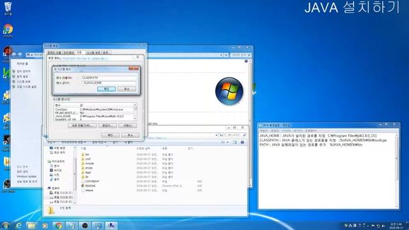The image size is (409, 230).
Task: Click refresh button in explorer address bar
Action: 221,135
